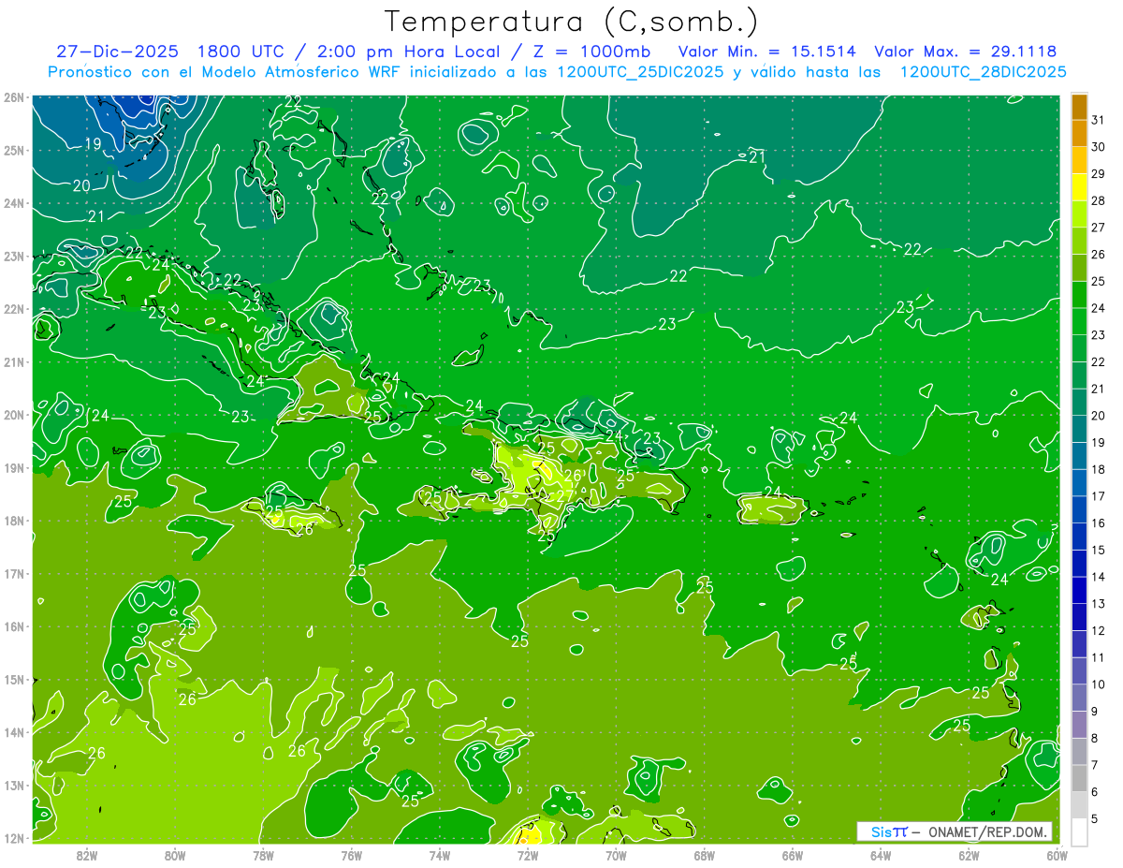This screenshot has height=868, width=1123.
Task: Click the '9' value on the color scale
Action: (1096, 712)
